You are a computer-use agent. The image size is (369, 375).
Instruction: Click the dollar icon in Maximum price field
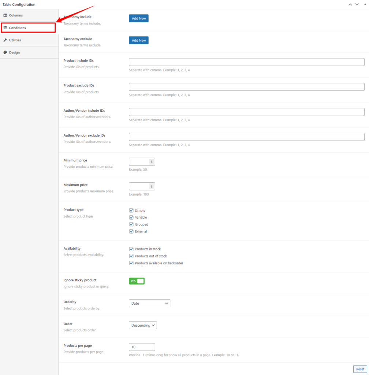tap(152, 186)
